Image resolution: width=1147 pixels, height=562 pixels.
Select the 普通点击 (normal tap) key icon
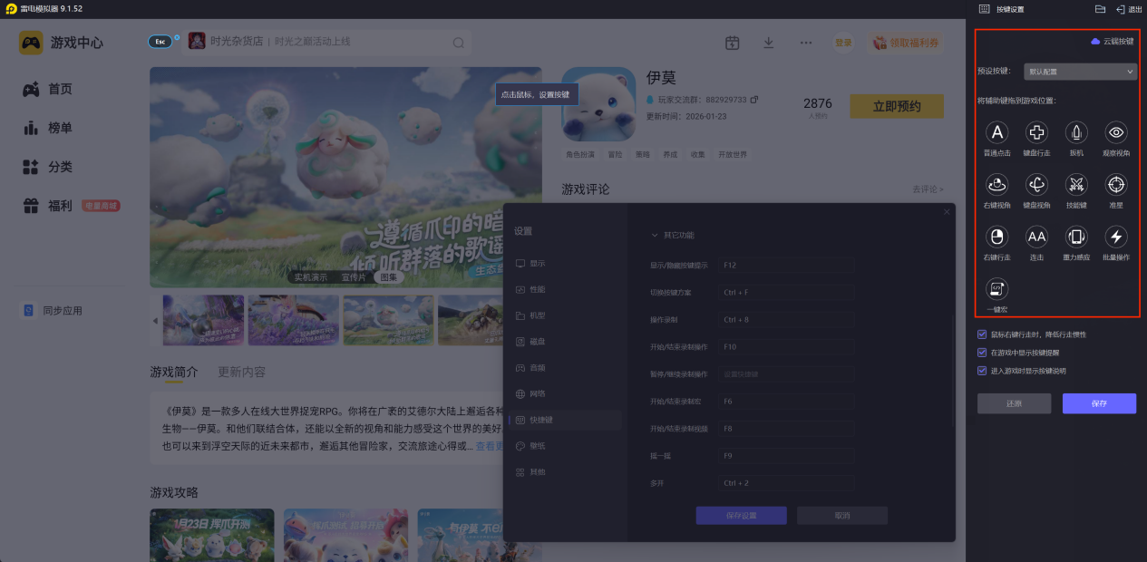coord(997,133)
